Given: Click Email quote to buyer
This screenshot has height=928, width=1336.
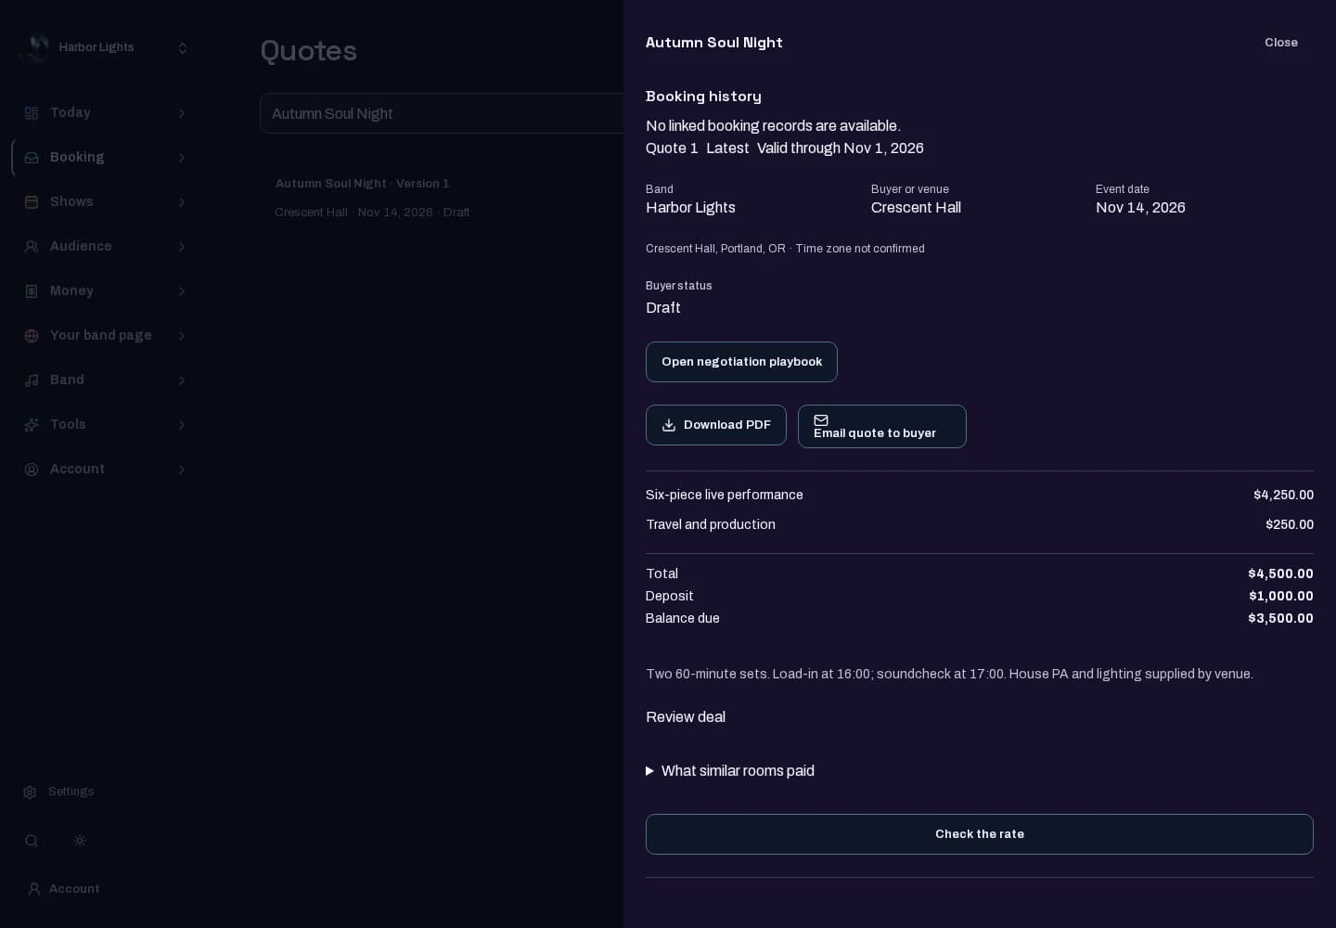Looking at the screenshot, I should pos(882,426).
